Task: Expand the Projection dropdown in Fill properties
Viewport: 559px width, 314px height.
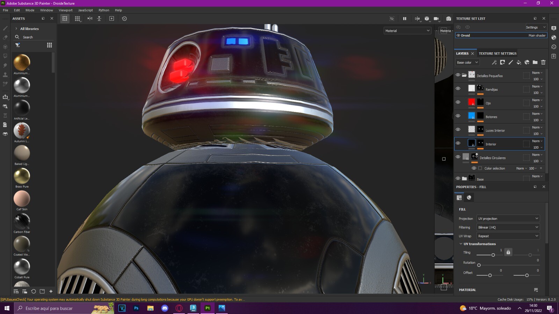Action: (508, 218)
